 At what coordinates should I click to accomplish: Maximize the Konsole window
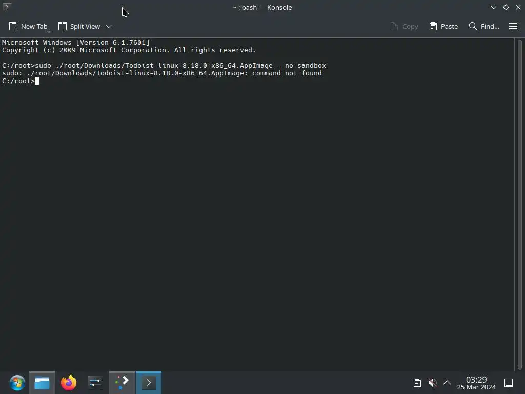pyautogui.click(x=506, y=7)
